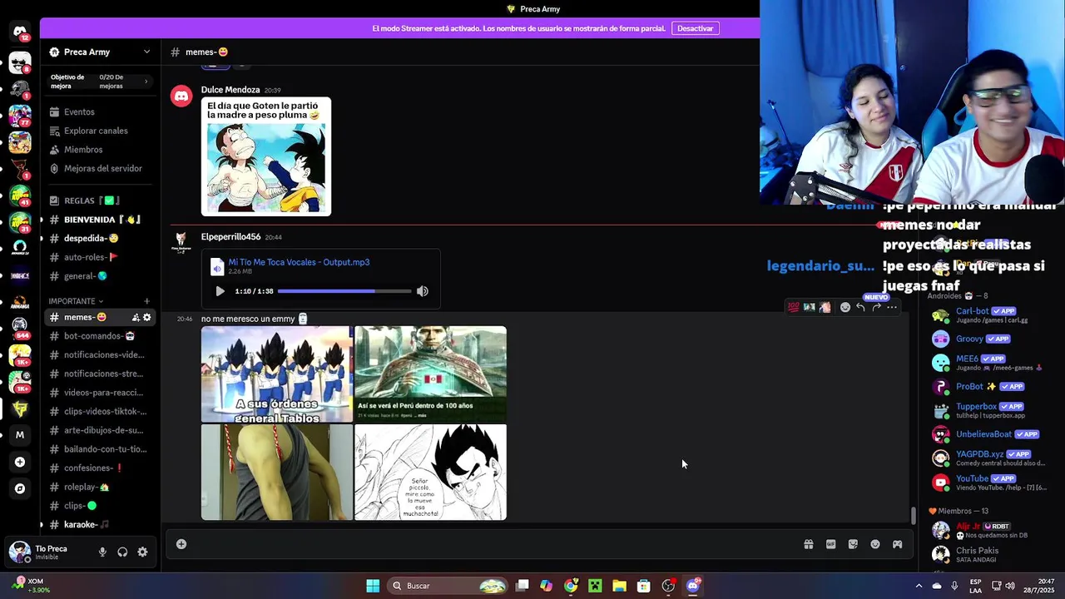Image resolution: width=1065 pixels, height=599 pixels.
Task: Deactivate Streamer mode with Desactivar button
Action: [695, 28]
